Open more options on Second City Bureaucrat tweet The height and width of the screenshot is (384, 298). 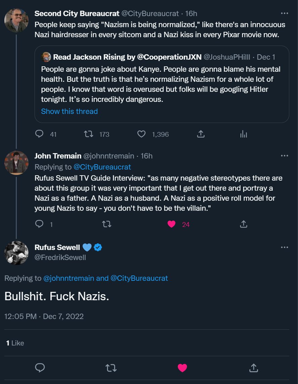[x=284, y=13]
